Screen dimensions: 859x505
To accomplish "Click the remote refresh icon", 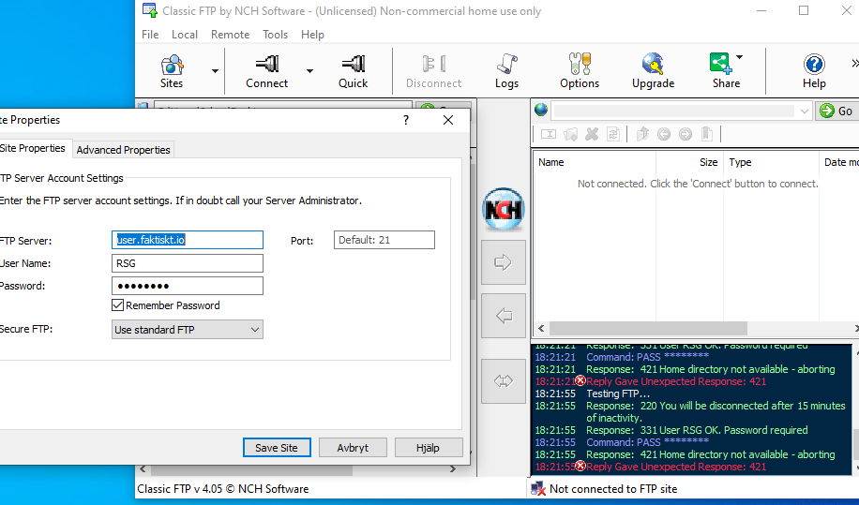I will point(613,134).
